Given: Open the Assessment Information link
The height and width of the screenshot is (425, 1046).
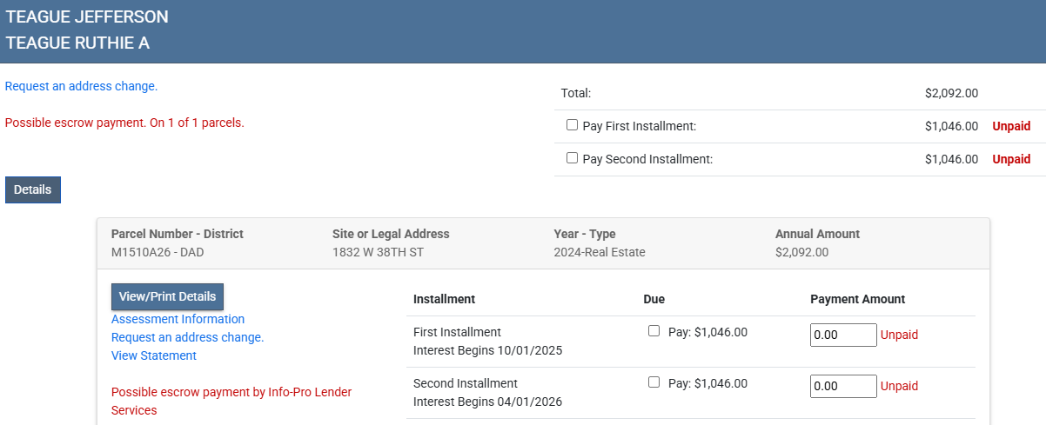Looking at the screenshot, I should 178,319.
